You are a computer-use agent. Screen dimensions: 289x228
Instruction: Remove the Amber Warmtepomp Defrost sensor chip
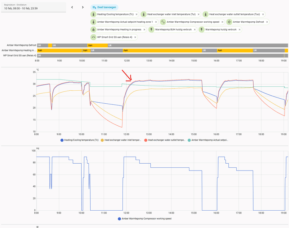[267, 21]
